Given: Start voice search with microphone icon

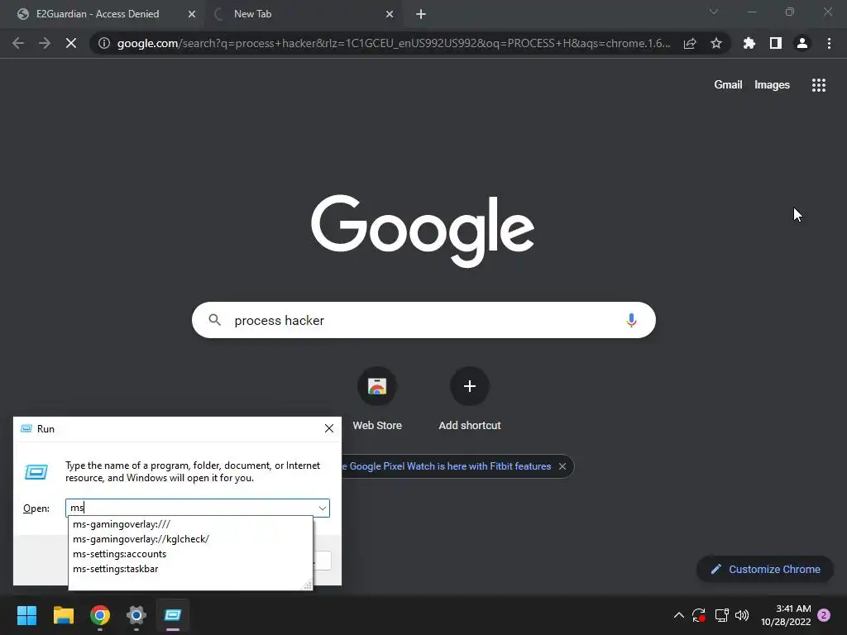Looking at the screenshot, I should (631, 320).
